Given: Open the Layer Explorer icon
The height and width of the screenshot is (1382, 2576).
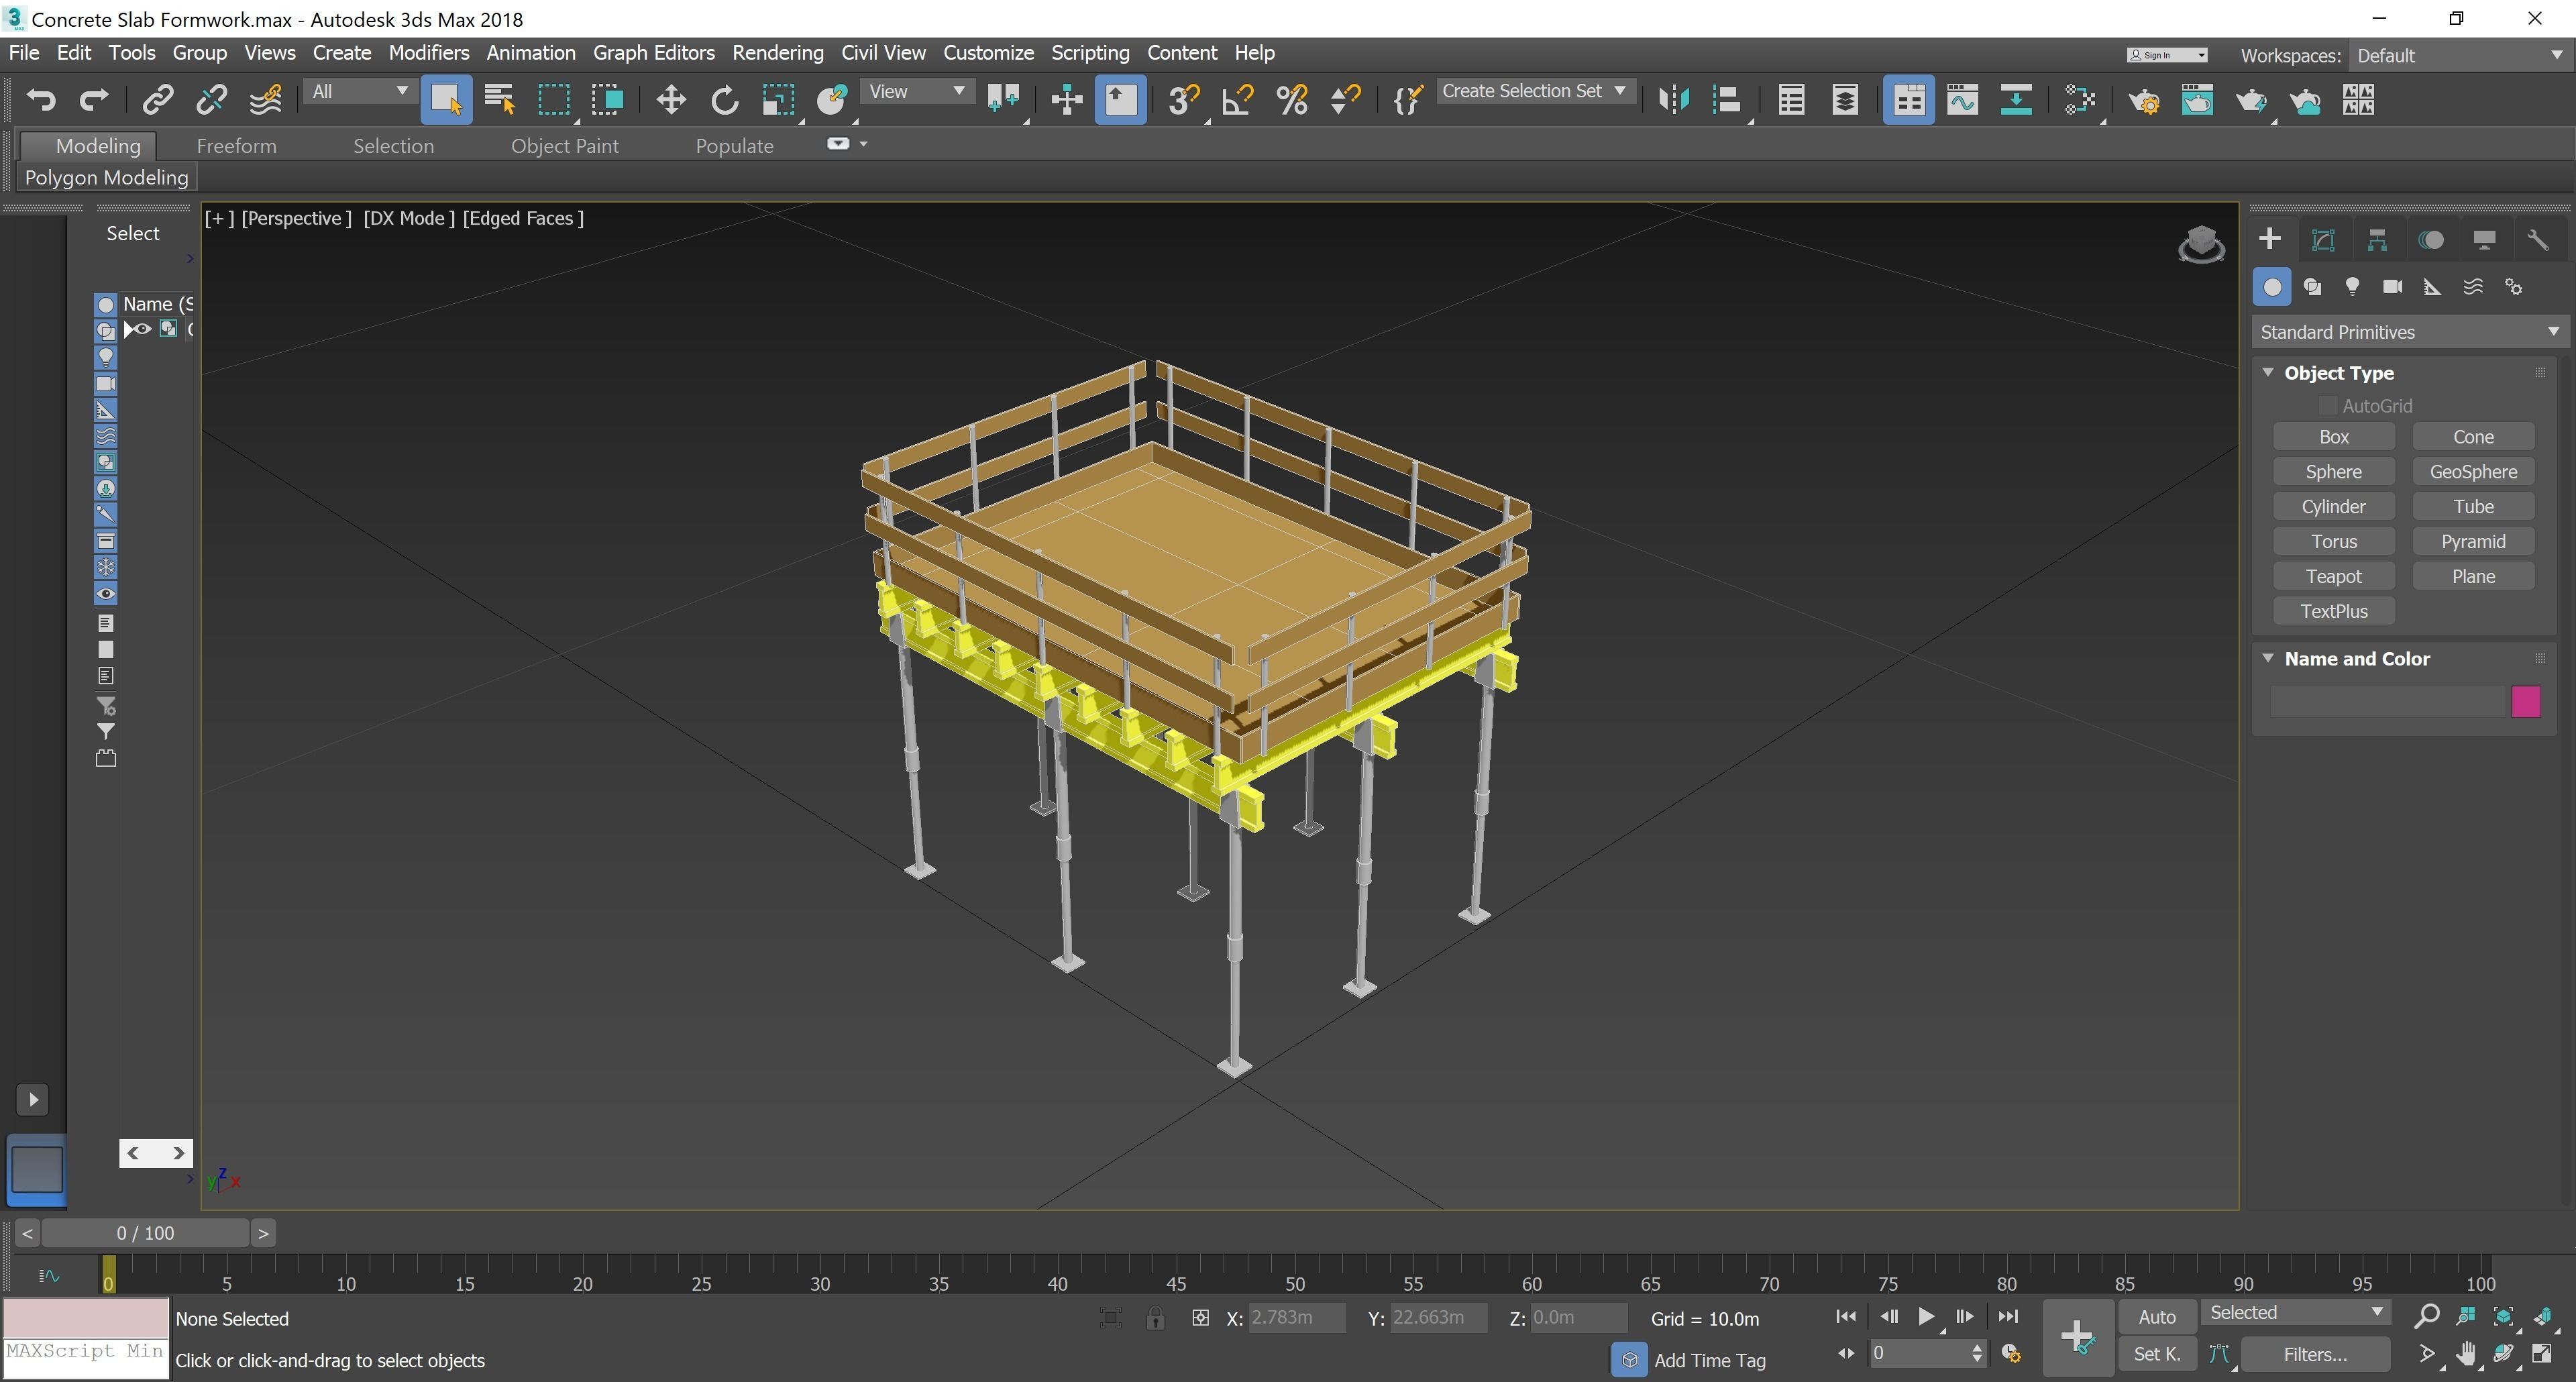Looking at the screenshot, I should [x=1845, y=99].
